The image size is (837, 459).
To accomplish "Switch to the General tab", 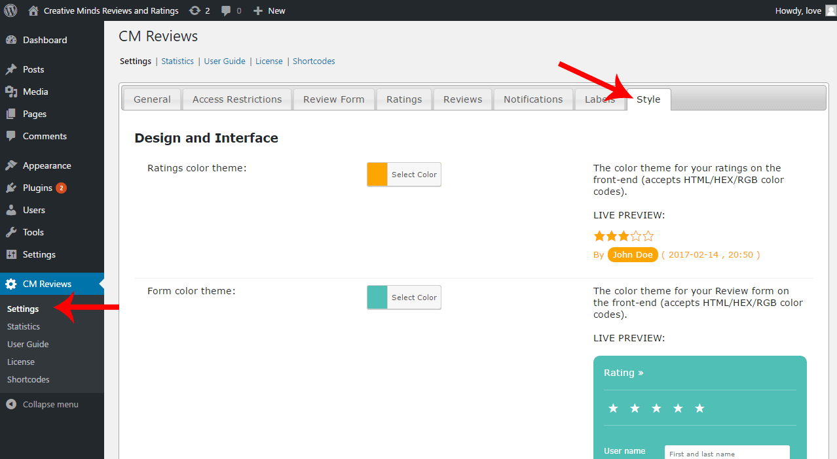I will pos(152,99).
